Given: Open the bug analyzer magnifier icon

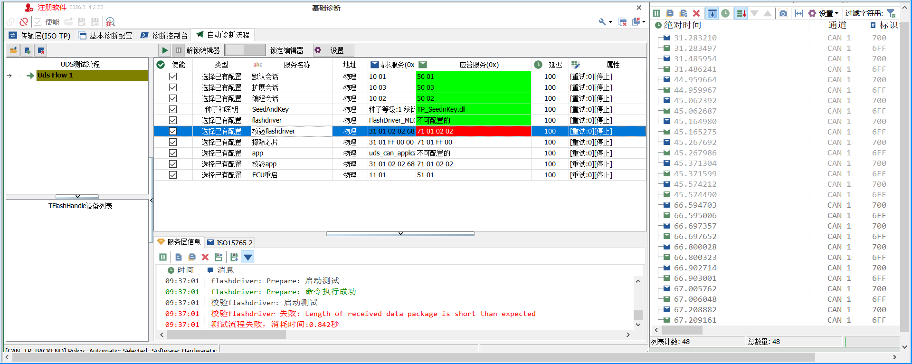Looking at the screenshot, I should [110, 22].
